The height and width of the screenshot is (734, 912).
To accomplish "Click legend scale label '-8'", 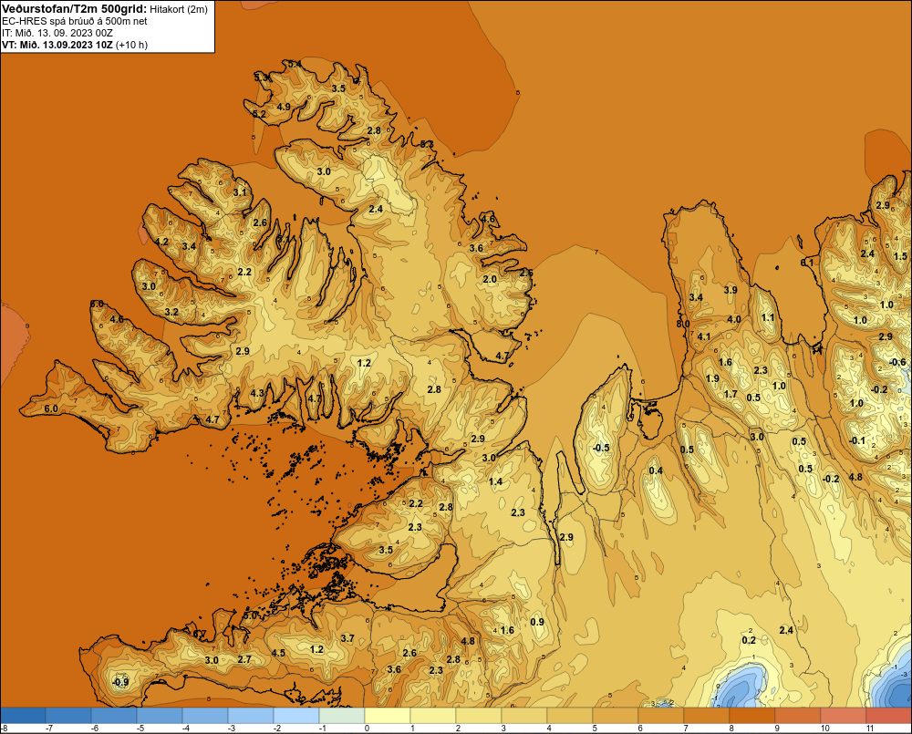I will (4, 729).
